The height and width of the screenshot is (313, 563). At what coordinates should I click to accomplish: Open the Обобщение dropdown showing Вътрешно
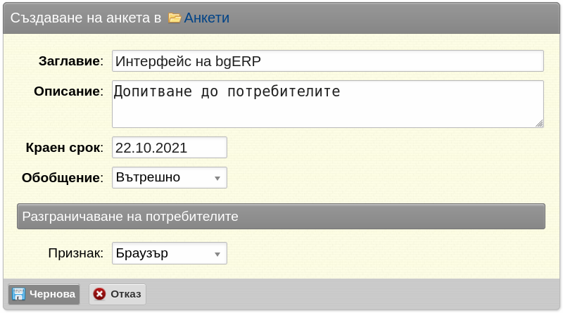[x=170, y=178]
